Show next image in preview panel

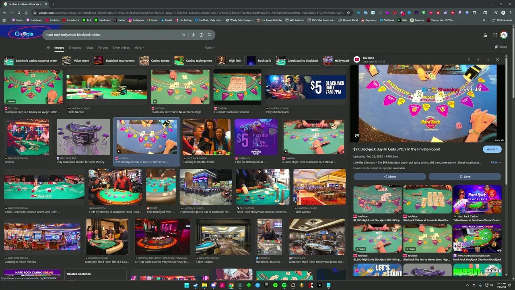coord(478,59)
